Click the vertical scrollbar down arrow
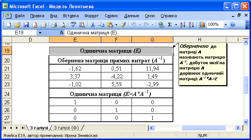Image resolution: width=251 pixels, height=140 pixels. pyautogui.click(x=246, y=122)
